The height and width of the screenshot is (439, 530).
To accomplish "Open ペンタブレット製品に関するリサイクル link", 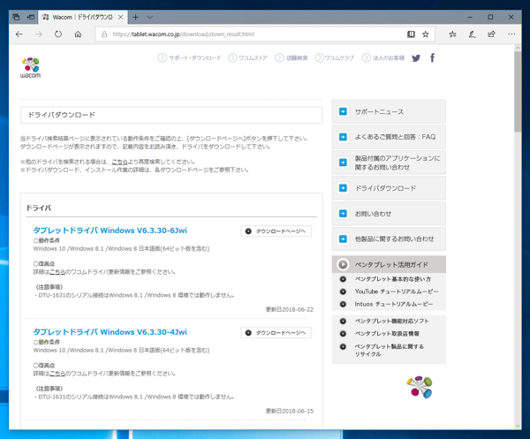I will click(389, 350).
